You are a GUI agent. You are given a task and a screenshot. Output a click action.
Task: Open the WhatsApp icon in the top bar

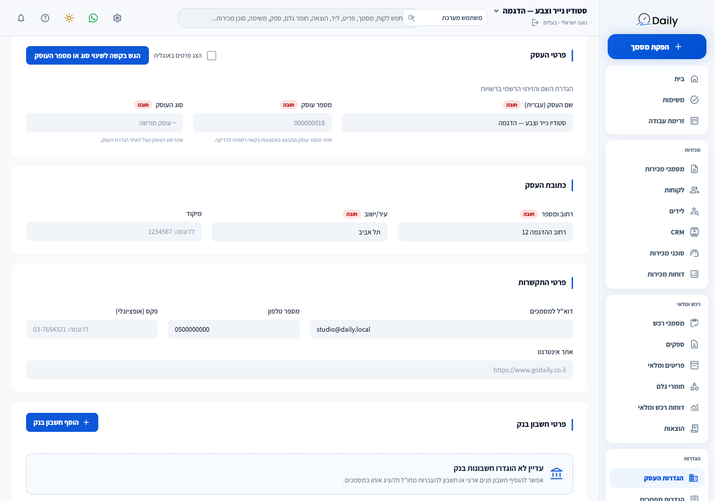coord(93,18)
